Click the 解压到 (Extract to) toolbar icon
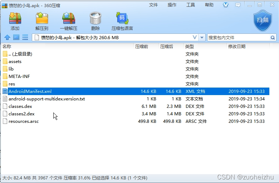Viewport: 279px width, 183px height. coord(42,18)
